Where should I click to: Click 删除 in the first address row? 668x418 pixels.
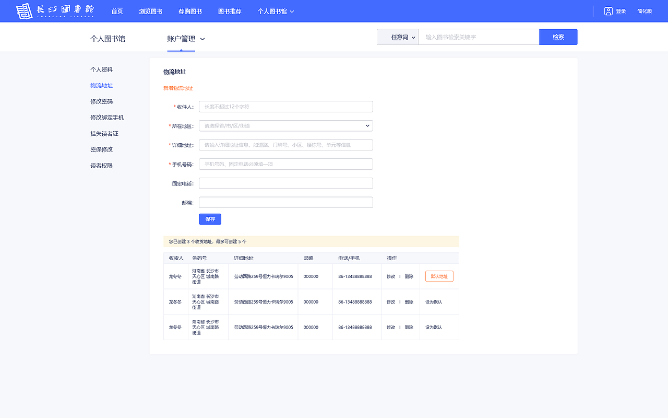[409, 276]
